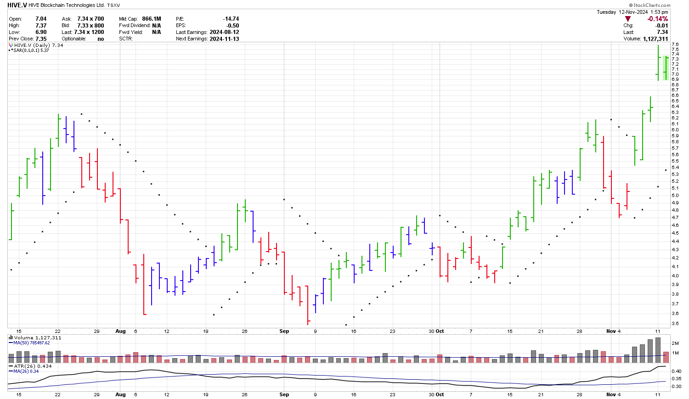Click the 1M volume axis label
The width and height of the screenshot is (689, 399).
click(676, 353)
